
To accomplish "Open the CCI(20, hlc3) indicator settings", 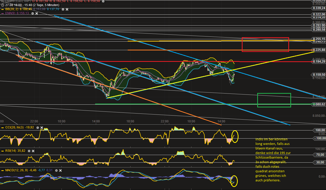I will 38,127.
